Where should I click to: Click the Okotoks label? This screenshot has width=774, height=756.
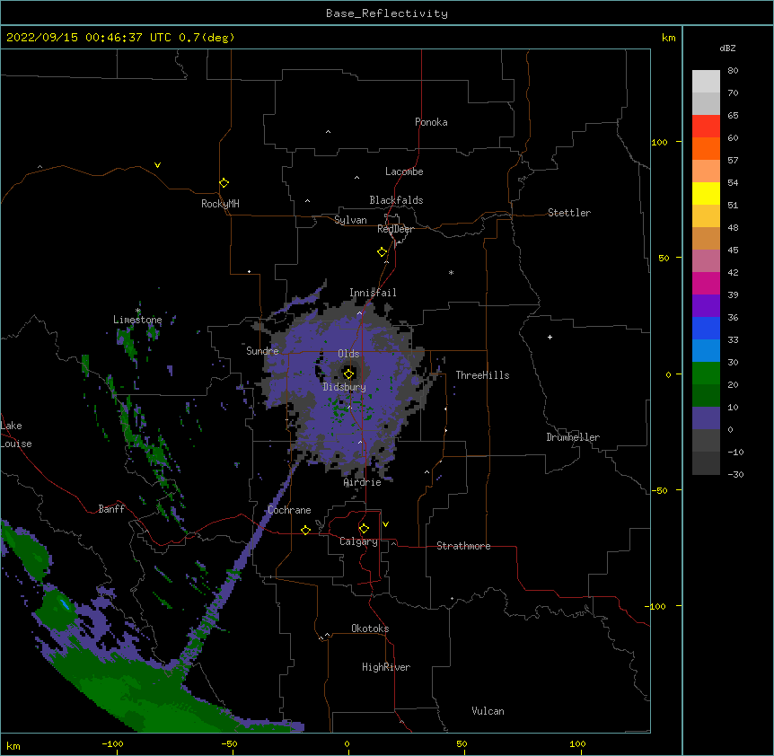370,629
